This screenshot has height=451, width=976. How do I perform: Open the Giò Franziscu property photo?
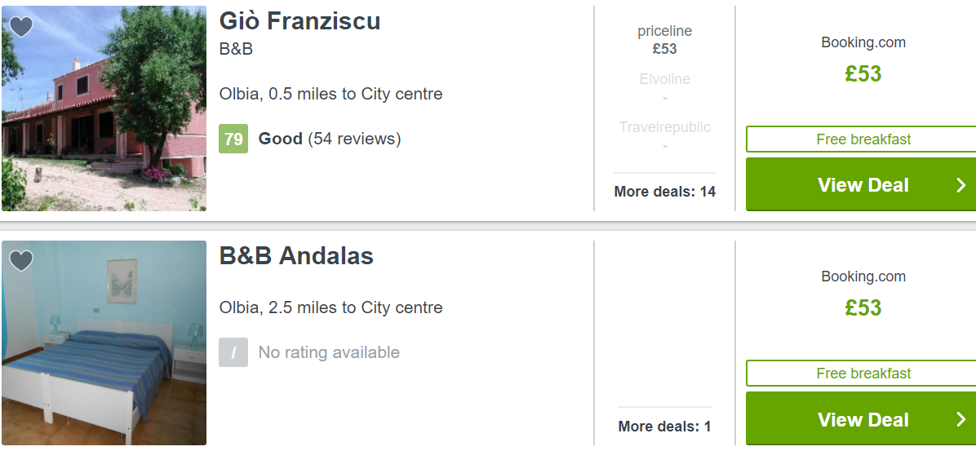point(104,108)
